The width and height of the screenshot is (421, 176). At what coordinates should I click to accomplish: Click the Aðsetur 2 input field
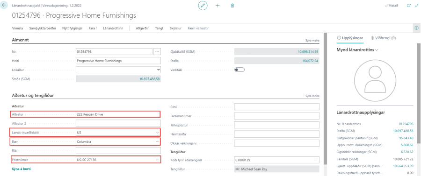118,123
